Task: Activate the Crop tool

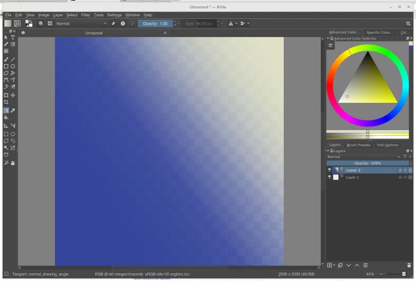Action: coord(6,102)
